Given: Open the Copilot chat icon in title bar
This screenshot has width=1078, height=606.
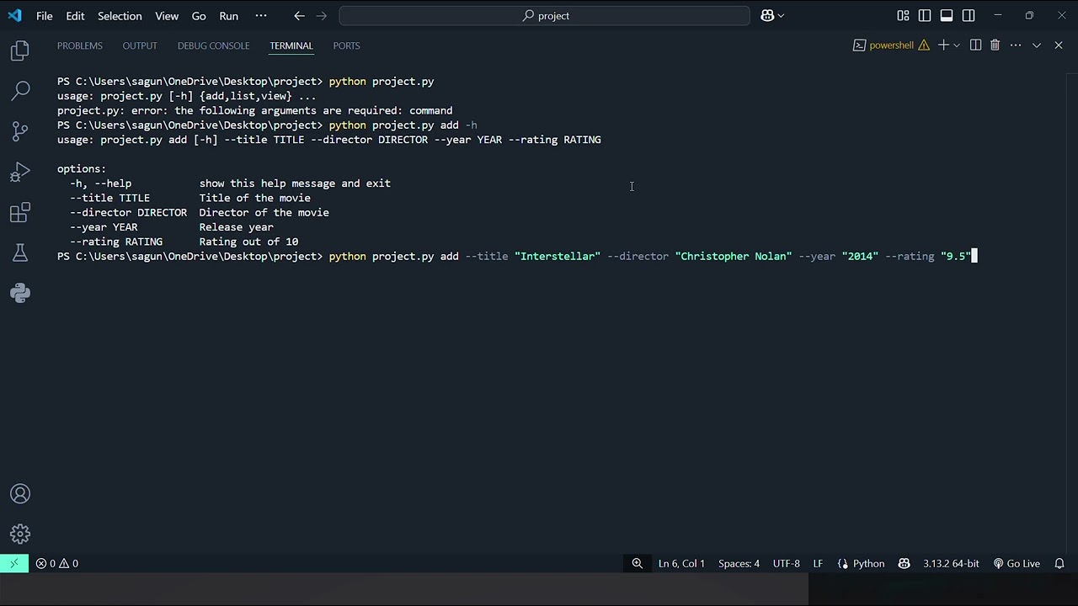Looking at the screenshot, I should 767,15.
